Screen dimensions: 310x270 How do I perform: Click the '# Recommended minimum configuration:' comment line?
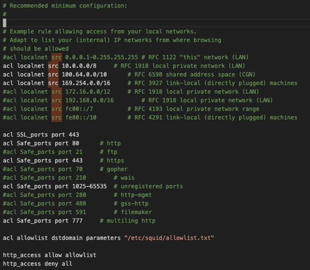tap(65, 6)
